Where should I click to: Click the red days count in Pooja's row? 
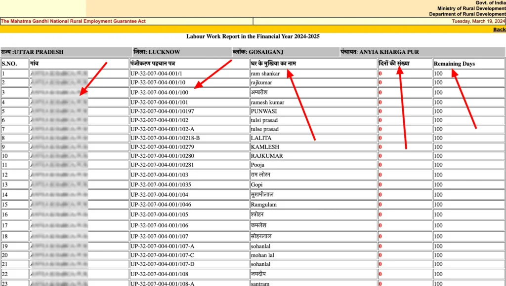[x=380, y=165]
